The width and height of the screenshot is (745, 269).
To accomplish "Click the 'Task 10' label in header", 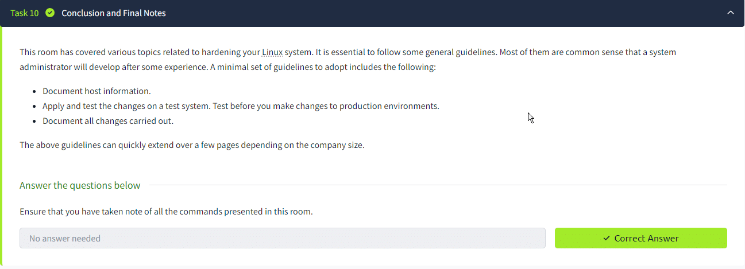I will pyautogui.click(x=25, y=13).
